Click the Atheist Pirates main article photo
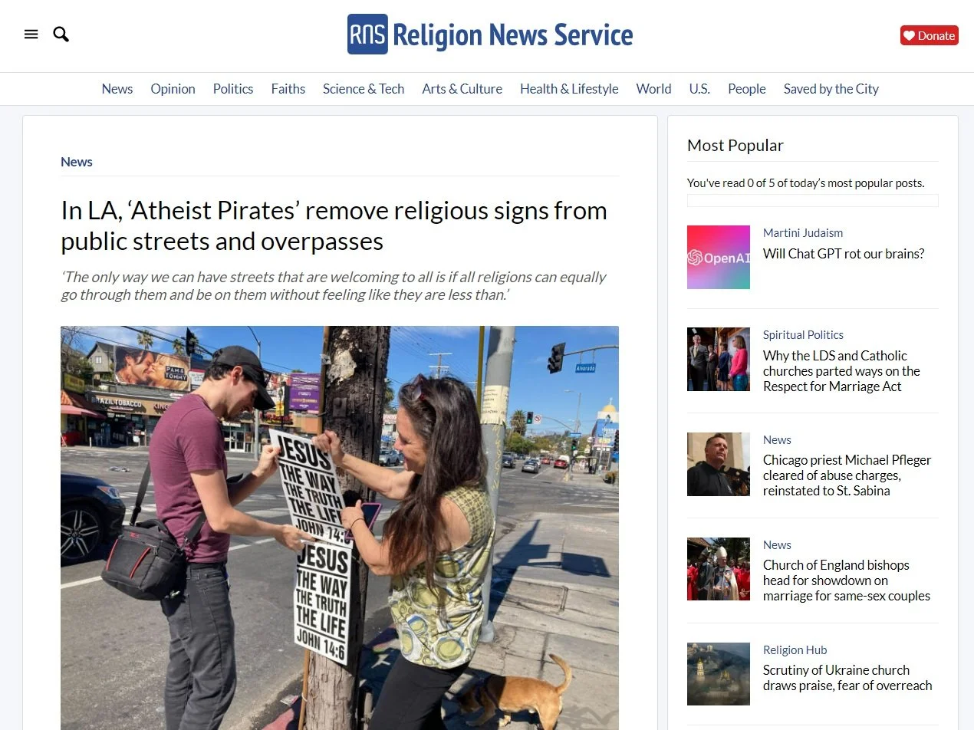Viewport: 974px width, 730px height. 340,528
